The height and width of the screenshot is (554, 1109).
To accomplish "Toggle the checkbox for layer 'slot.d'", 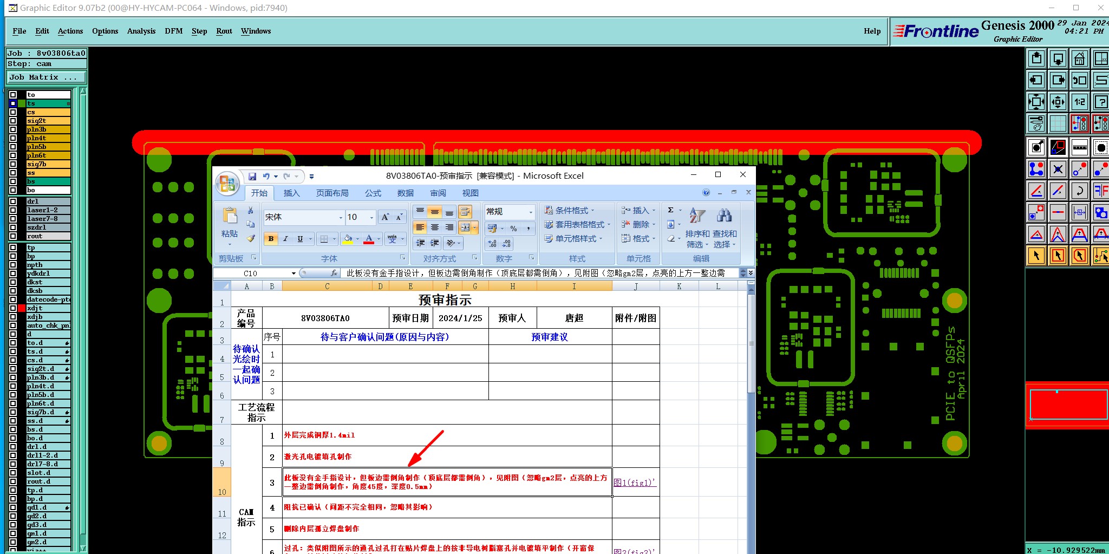I will click(13, 473).
